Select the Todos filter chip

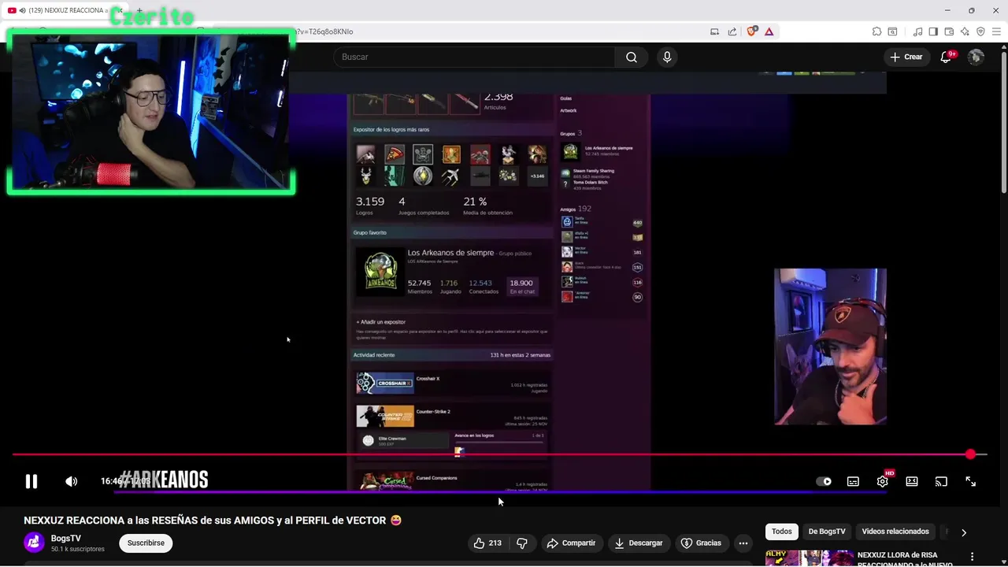[781, 532]
